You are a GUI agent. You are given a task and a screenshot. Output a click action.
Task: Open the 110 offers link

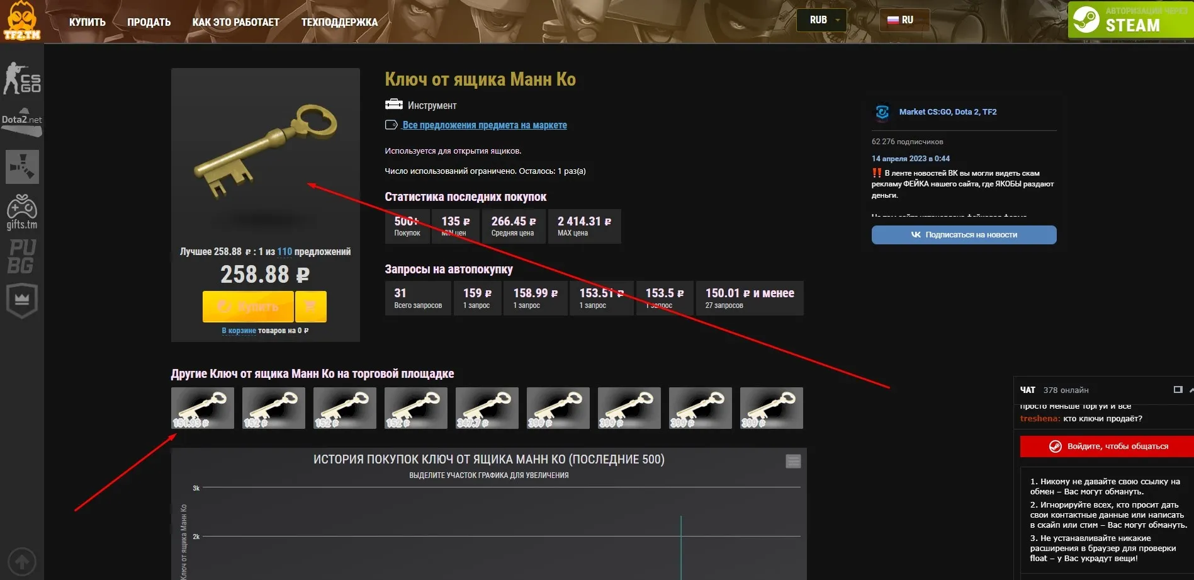[x=284, y=252]
